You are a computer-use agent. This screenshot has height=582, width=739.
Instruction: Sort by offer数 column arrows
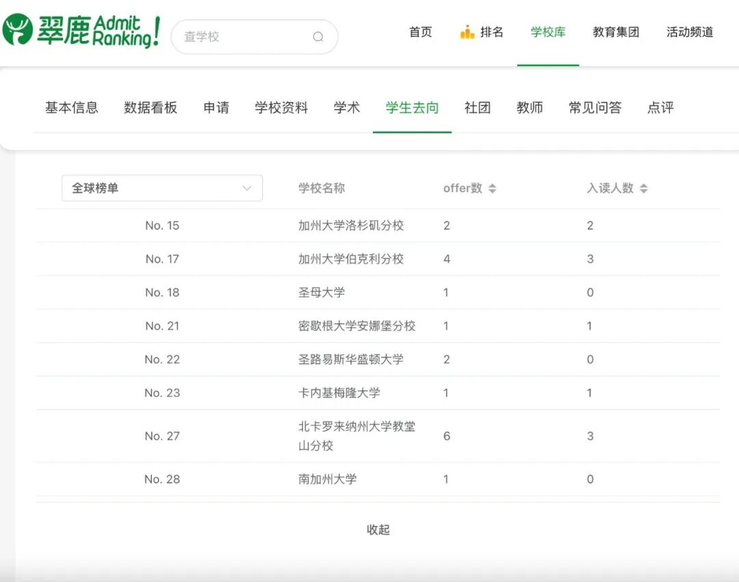pos(493,189)
